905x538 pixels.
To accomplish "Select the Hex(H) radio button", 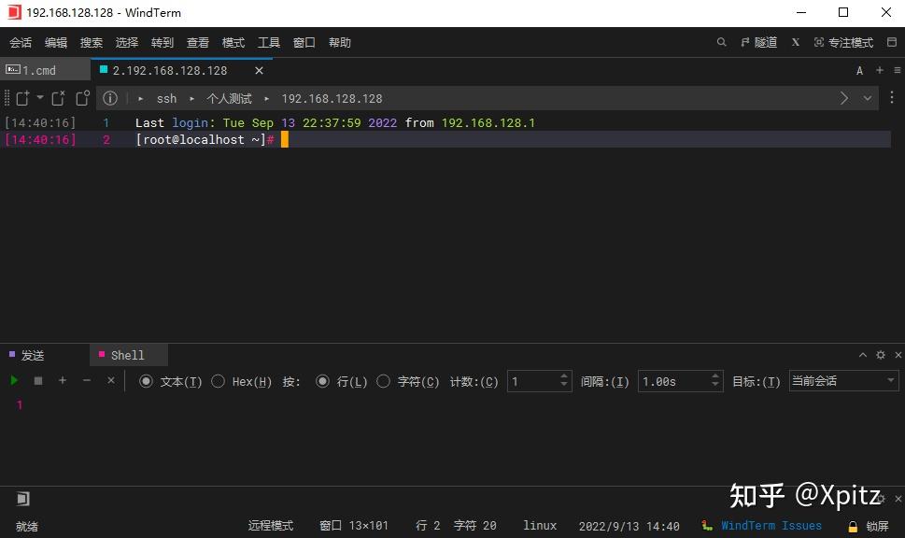I will (217, 381).
